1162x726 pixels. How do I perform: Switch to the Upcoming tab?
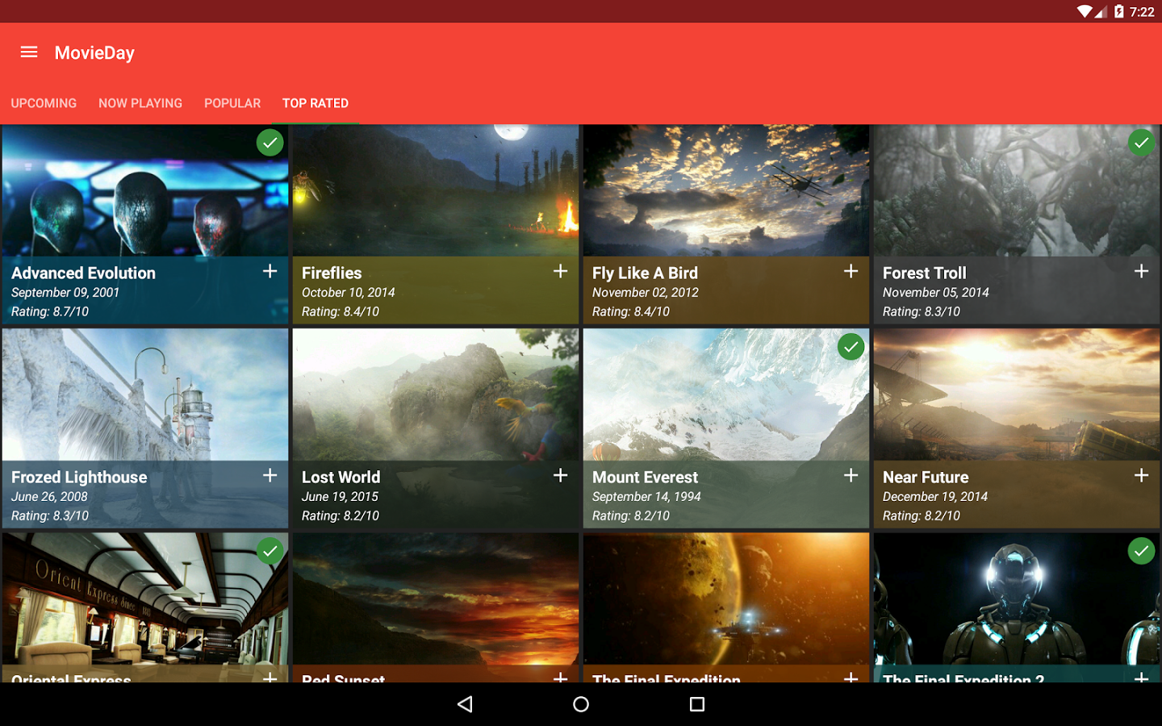(44, 103)
